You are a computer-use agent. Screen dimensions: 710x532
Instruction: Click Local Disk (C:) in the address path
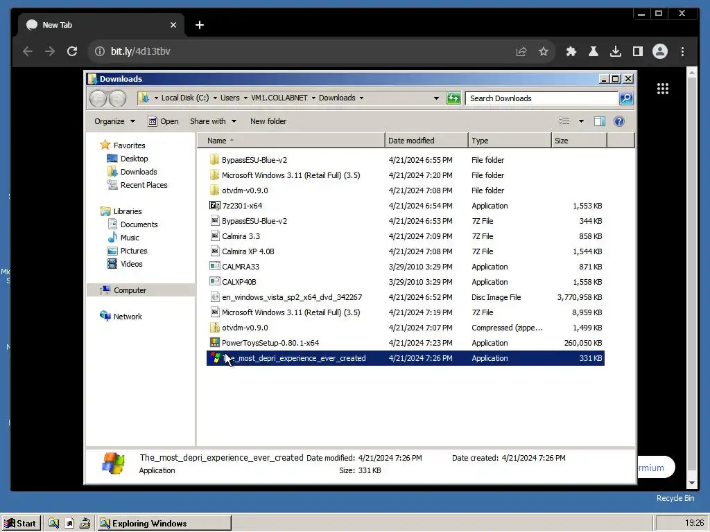185,98
